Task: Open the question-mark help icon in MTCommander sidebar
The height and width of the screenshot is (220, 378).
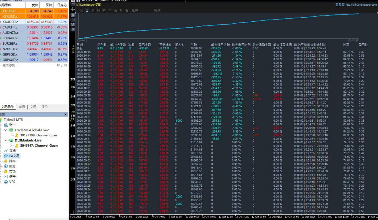Action: (x=73, y=19)
